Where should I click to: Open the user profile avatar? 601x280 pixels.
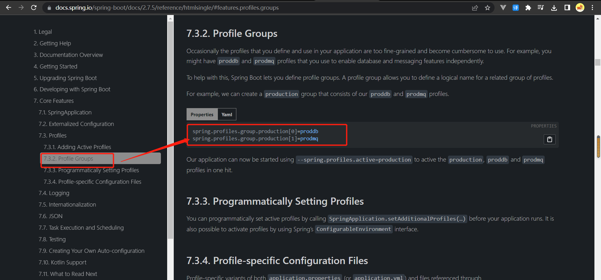(580, 7)
